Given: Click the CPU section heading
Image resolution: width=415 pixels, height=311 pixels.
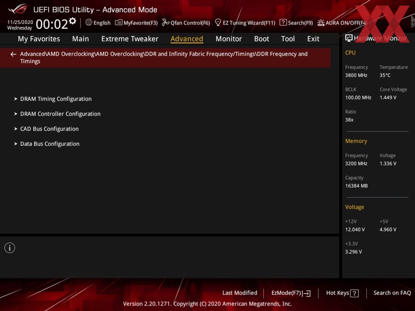Looking at the screenshot, I should pos(350,53).
